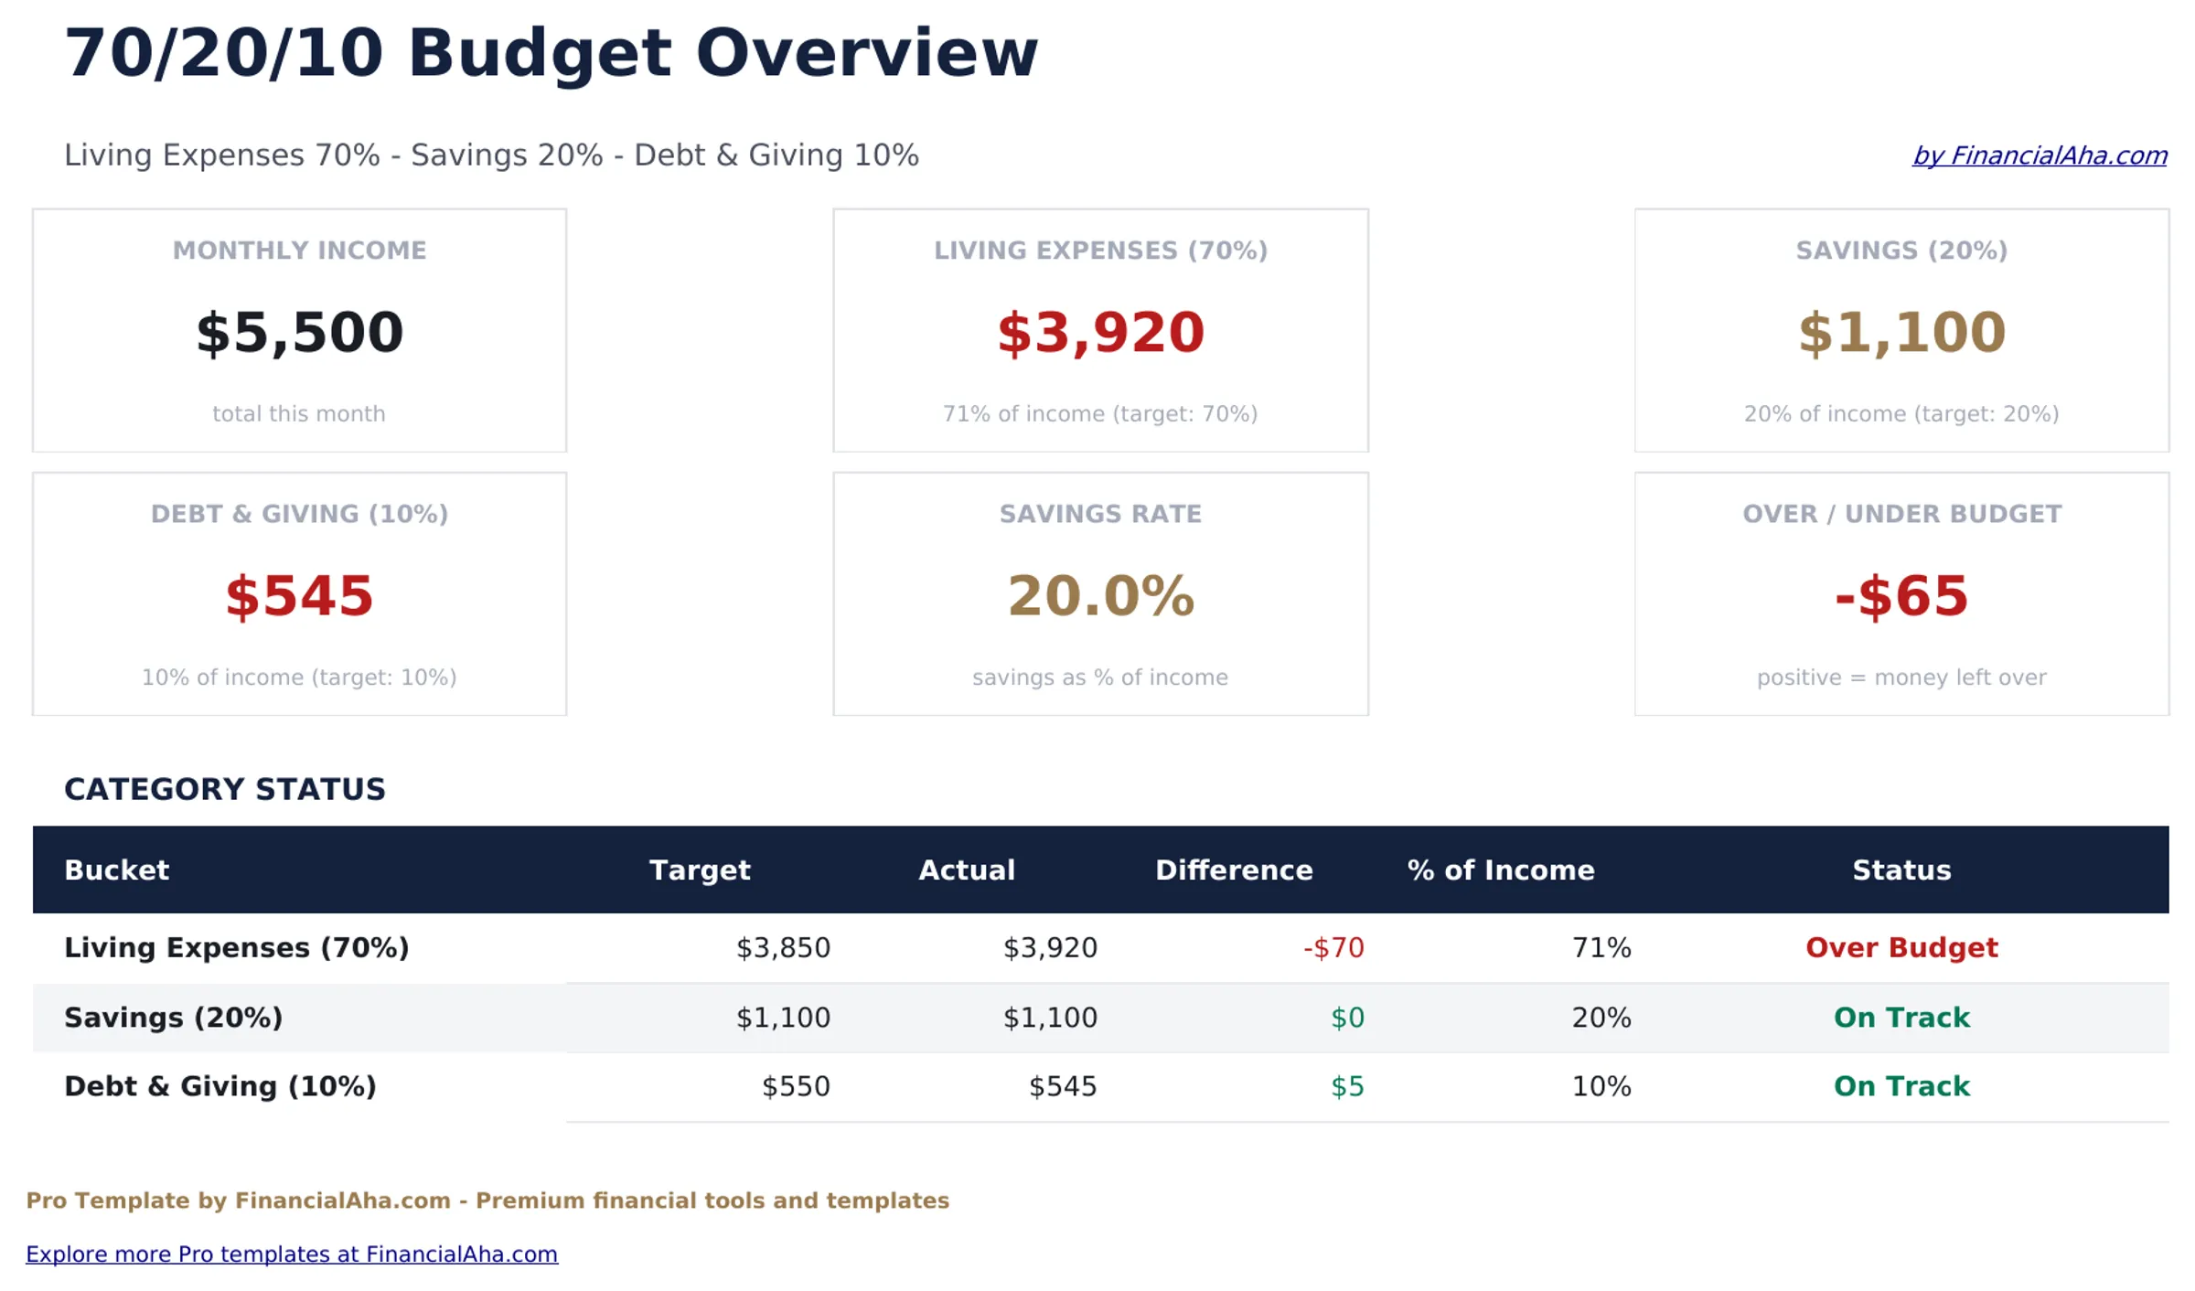Click the Category Status section heading
The image size is (2195, 1291).
click(x=225, y=789)
